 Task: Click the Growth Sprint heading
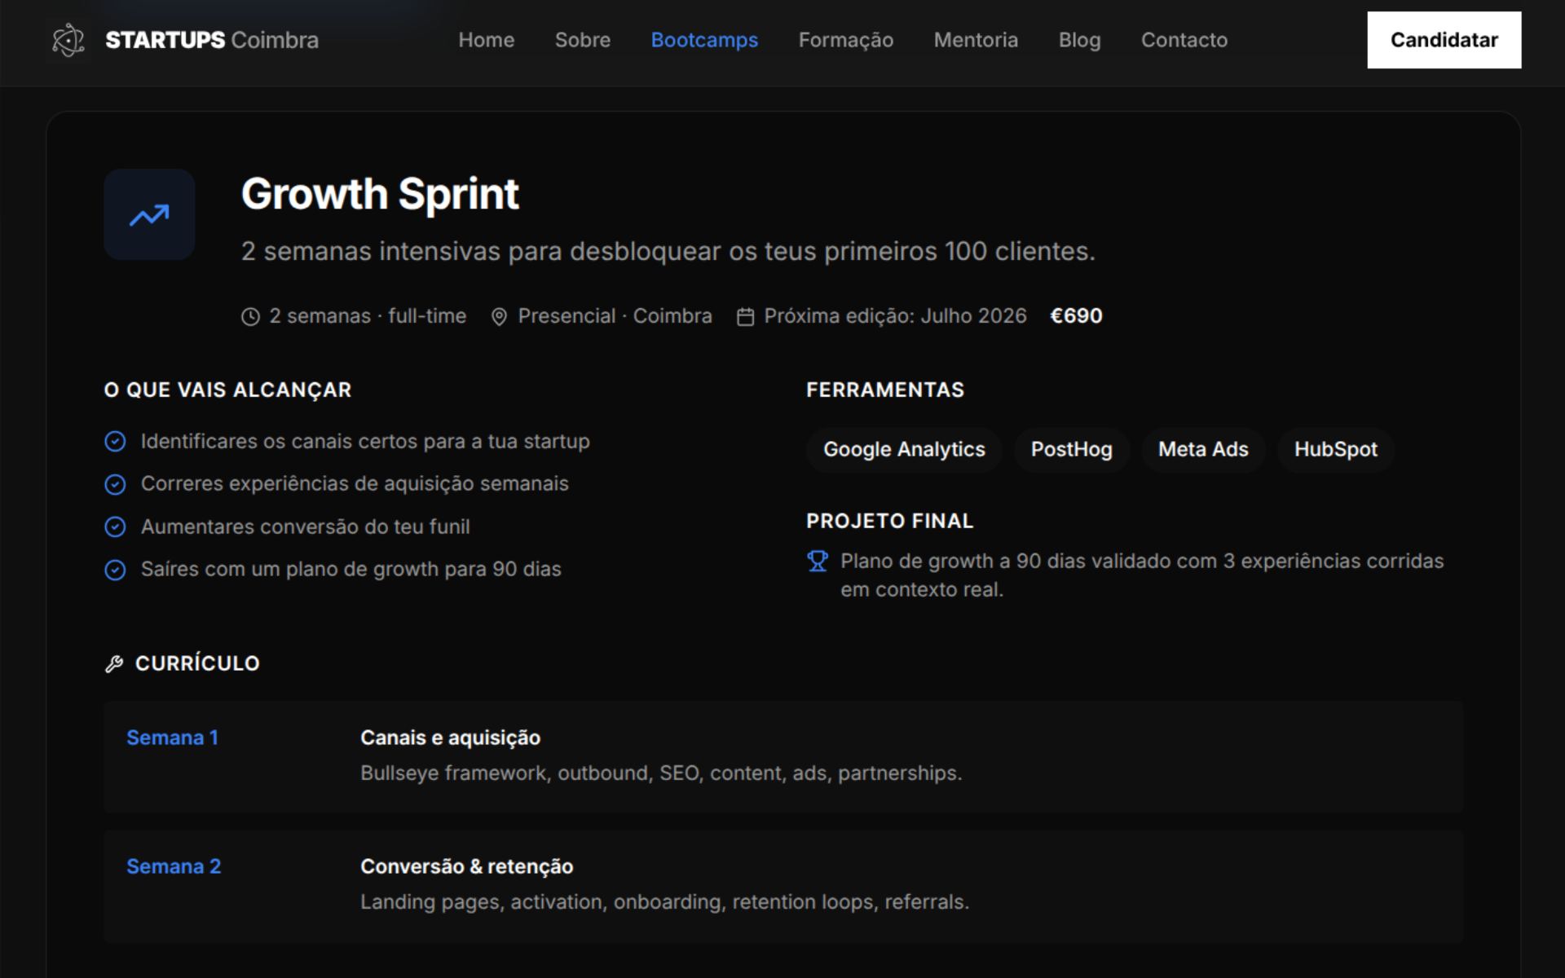[x=380, y=194]
